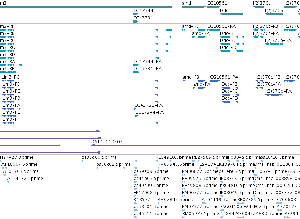Viewport: 300px width, 219px height.
Task: Select the l(2)37Cc-PA protein label
Action: point(268,84)
